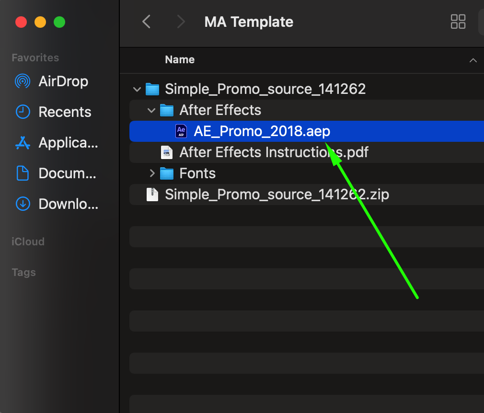Screen dimensions: 484x413
Task: Select After Effects Instructions.pdf file name
Action: [x=274, y=152]
